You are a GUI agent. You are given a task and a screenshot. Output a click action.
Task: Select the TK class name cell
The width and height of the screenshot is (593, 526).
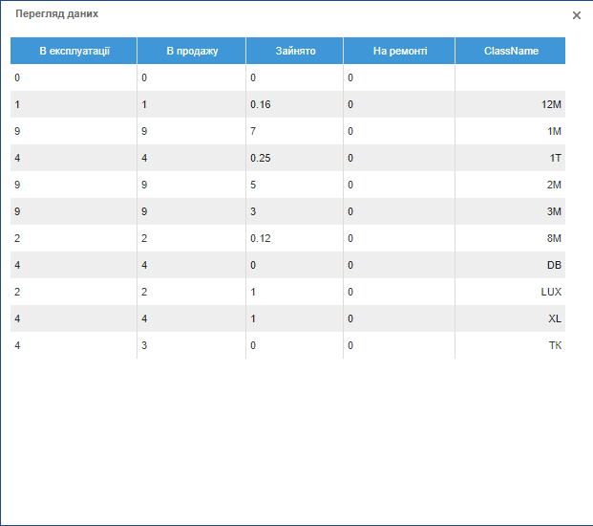coord(555,345)
